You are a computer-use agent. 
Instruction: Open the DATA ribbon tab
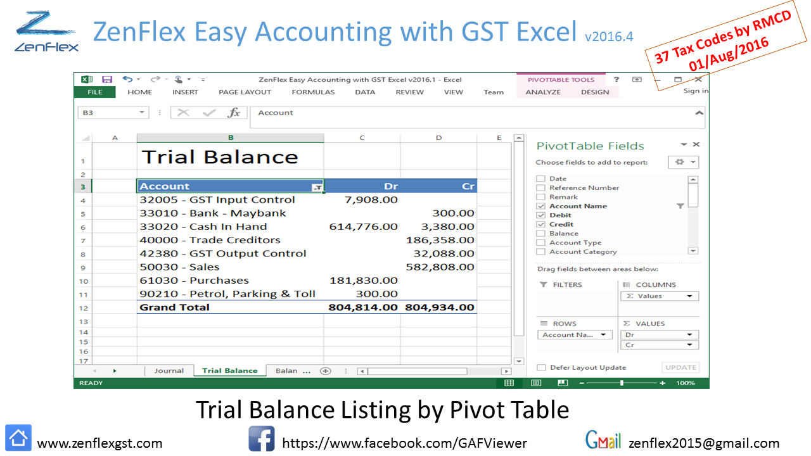point(365,92)
